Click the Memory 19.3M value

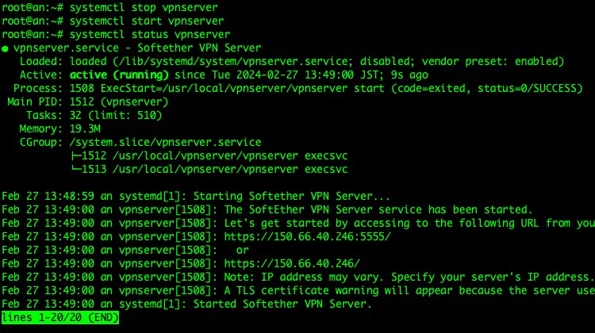coord(85,129)
